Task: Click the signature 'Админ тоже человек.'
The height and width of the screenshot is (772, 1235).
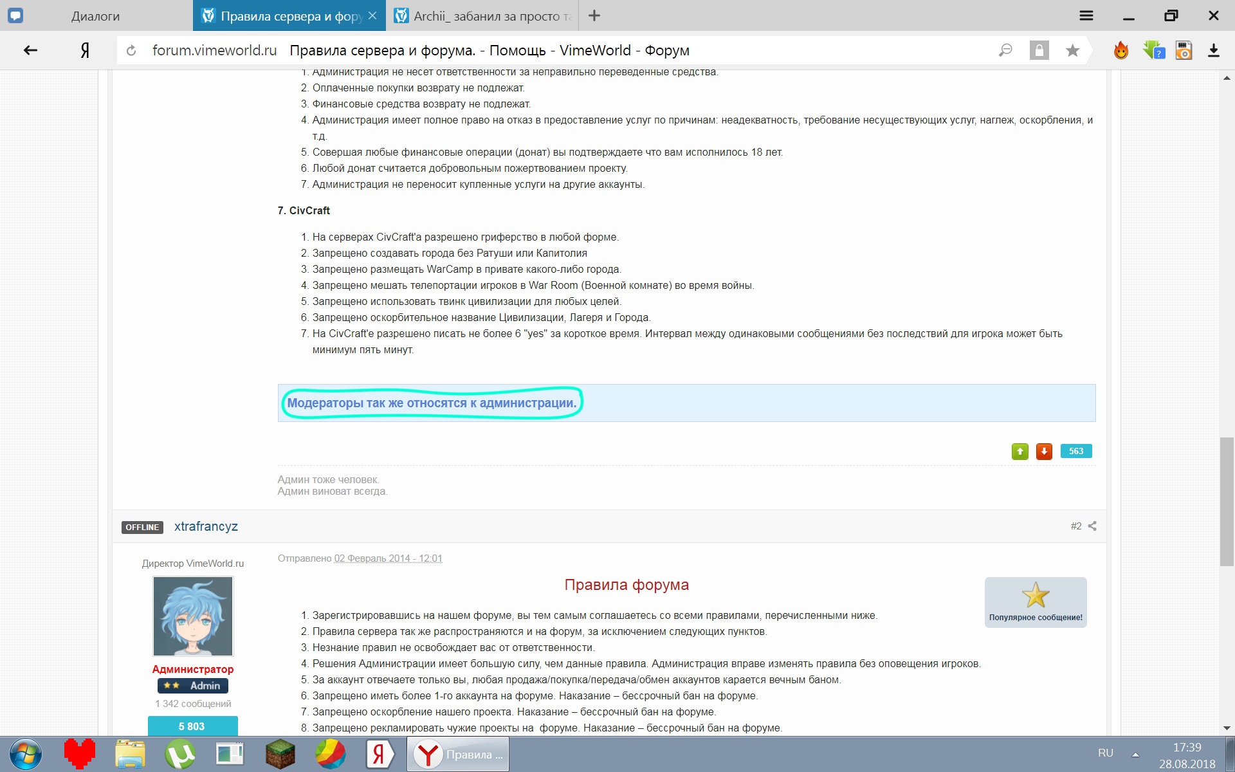Action: (x=329, y=479)
